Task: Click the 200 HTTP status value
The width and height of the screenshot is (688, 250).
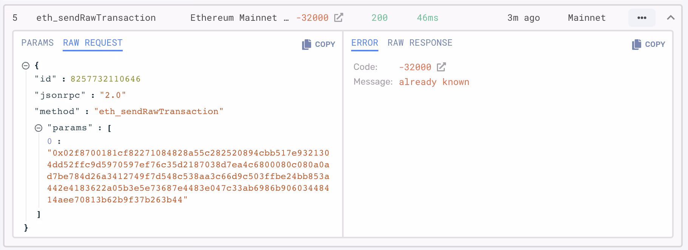Action: tap(379, 18)
